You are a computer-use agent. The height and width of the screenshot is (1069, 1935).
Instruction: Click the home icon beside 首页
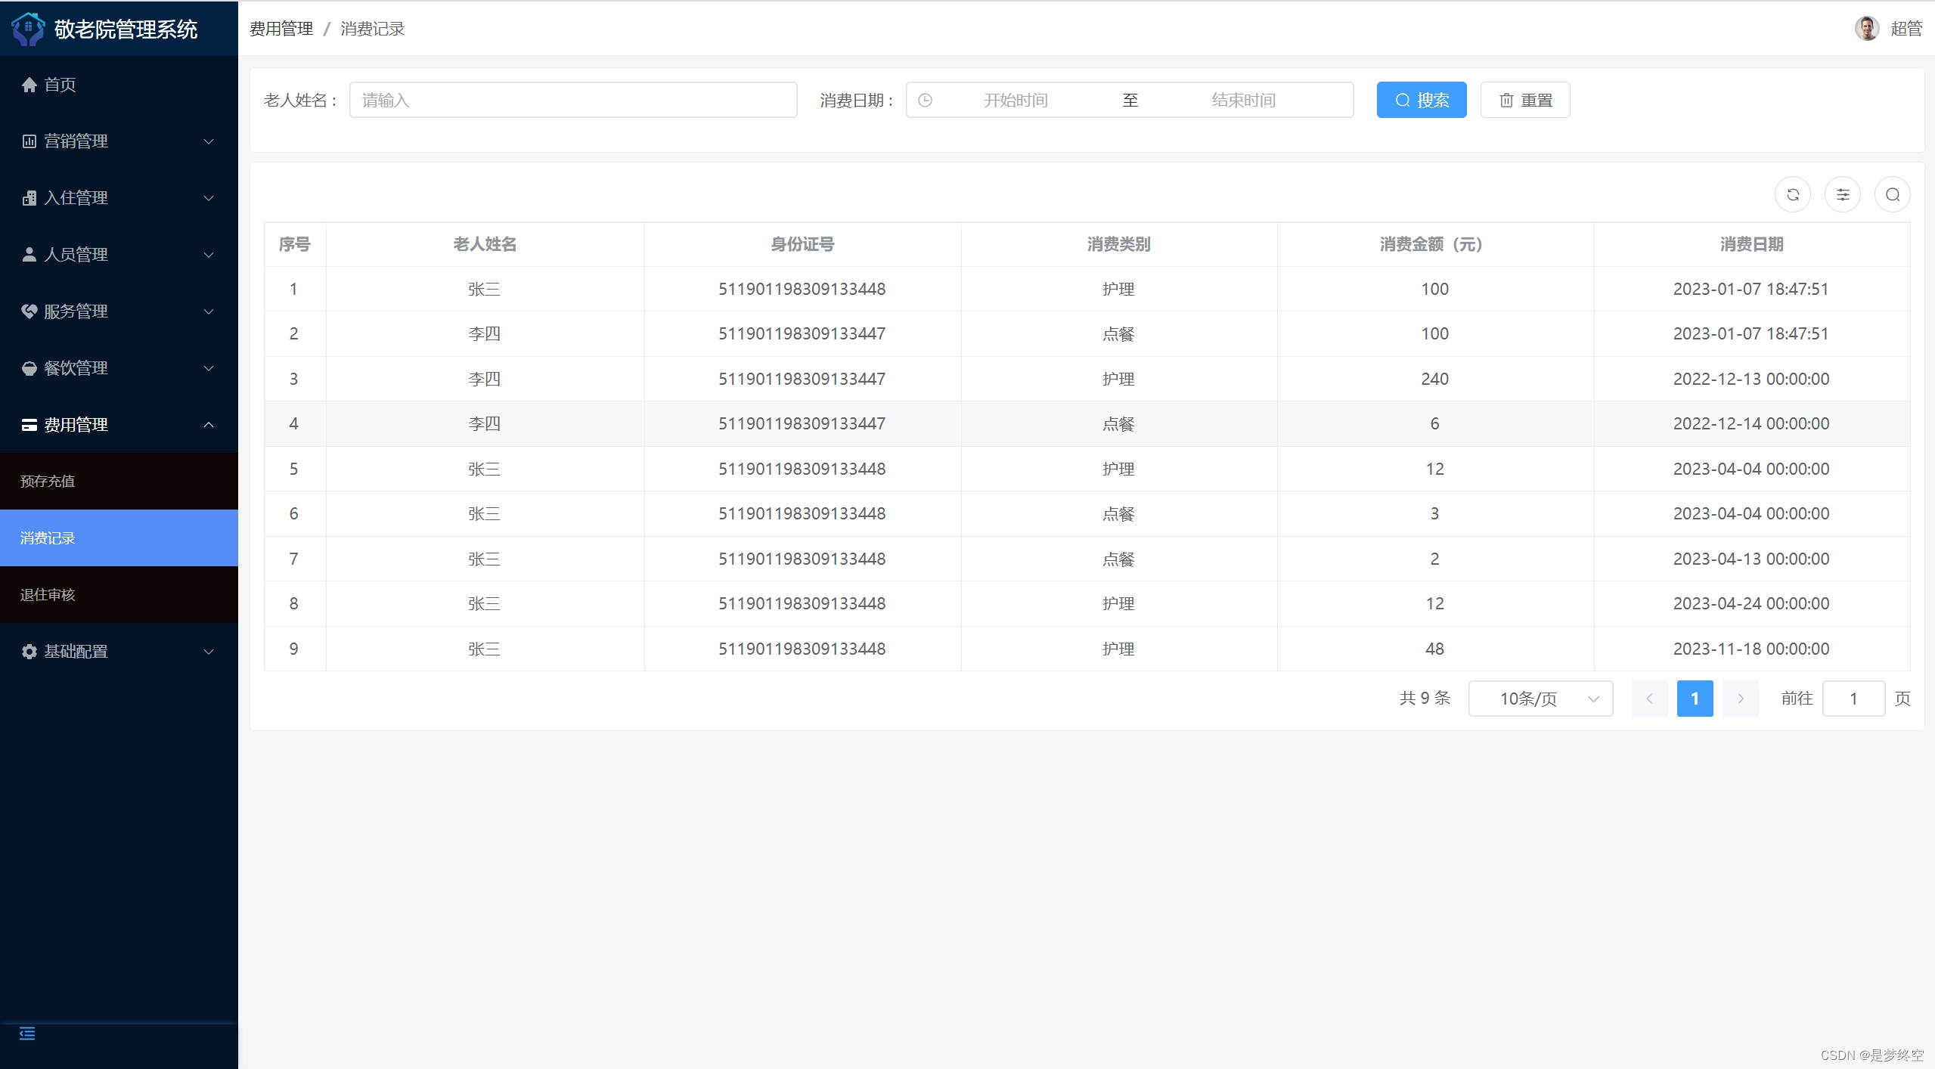click(x=29, y=85)
